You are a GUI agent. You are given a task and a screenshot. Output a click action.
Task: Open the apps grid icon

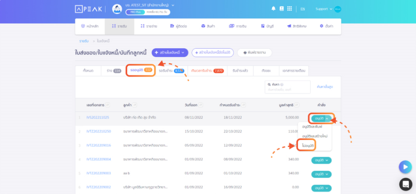pyautogui.click(x=289, y=9)
